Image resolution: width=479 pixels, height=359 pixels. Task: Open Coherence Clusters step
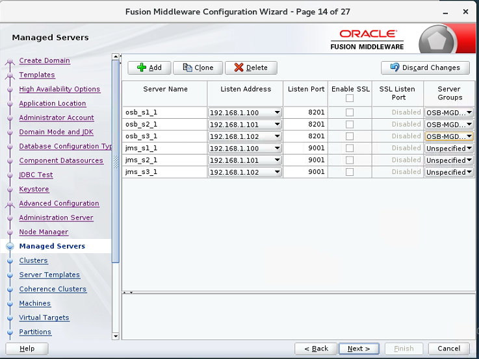coord(53,289)
